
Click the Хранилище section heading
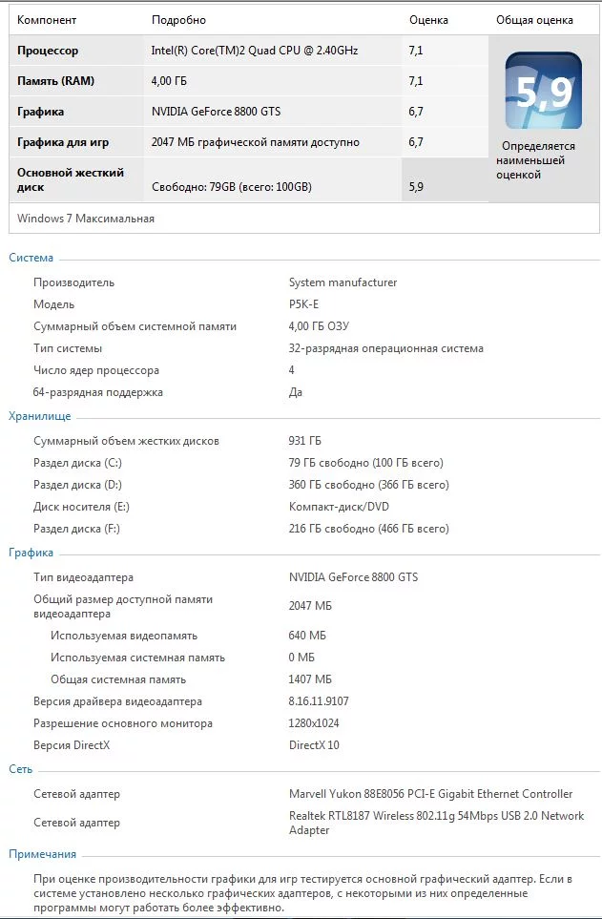39,416
